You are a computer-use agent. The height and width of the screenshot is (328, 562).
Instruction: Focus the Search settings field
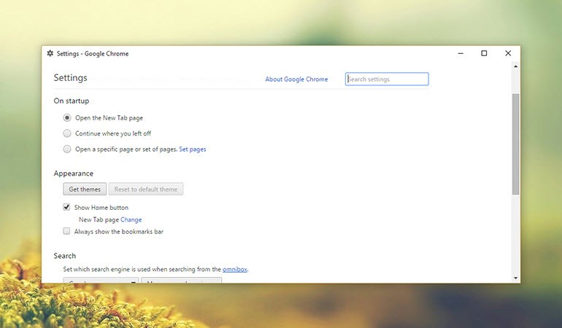click(x=387, y=79)
